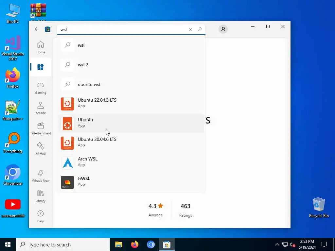Select Notepad++ desktop shortcut
The image size is (335, 251).
click(13, 110)
